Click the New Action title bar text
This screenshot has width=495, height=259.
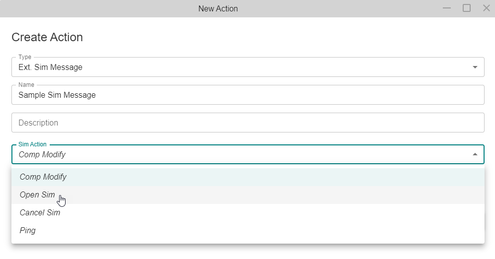(x=218, y=8)
